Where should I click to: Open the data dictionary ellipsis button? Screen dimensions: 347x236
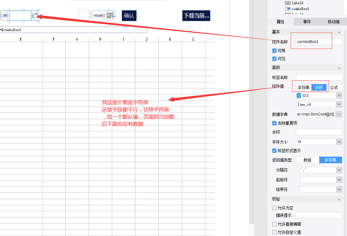339,114
